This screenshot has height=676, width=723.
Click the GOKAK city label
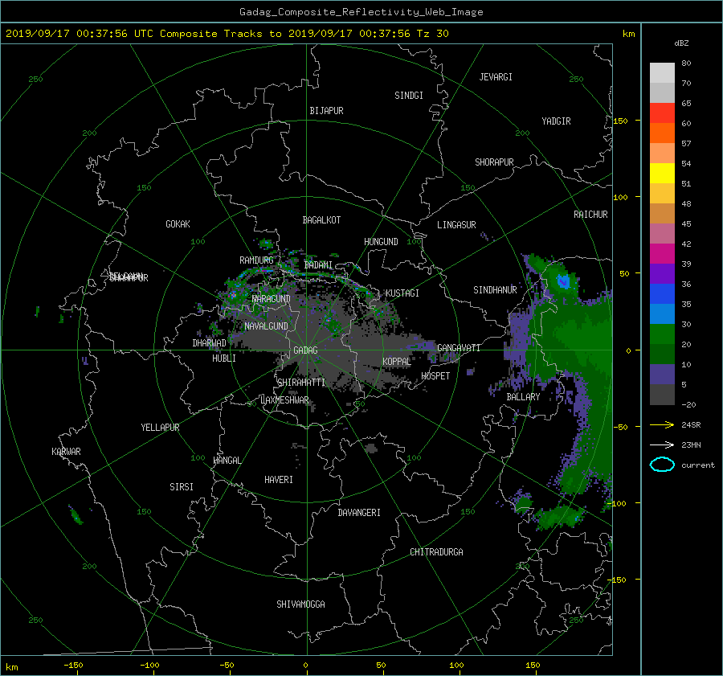(x=178, y=223)
